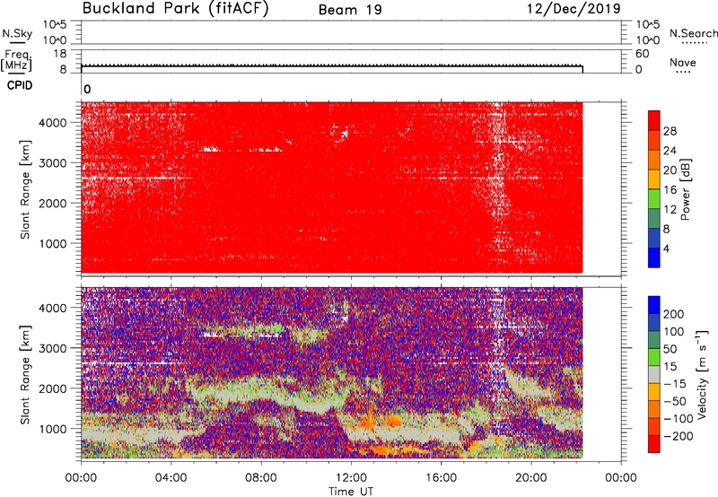Select the 'N.Search' legend label
718x497 pixels.
coord(694,33)
